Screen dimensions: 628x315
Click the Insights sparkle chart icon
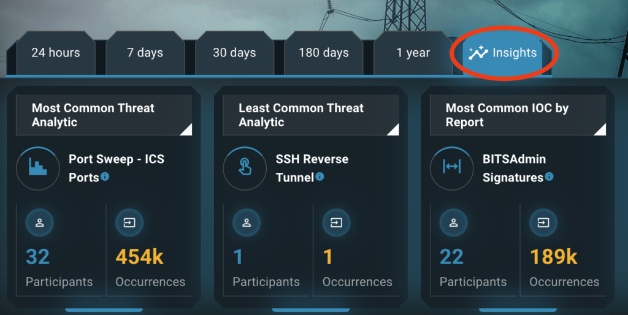tap(478, 53)
